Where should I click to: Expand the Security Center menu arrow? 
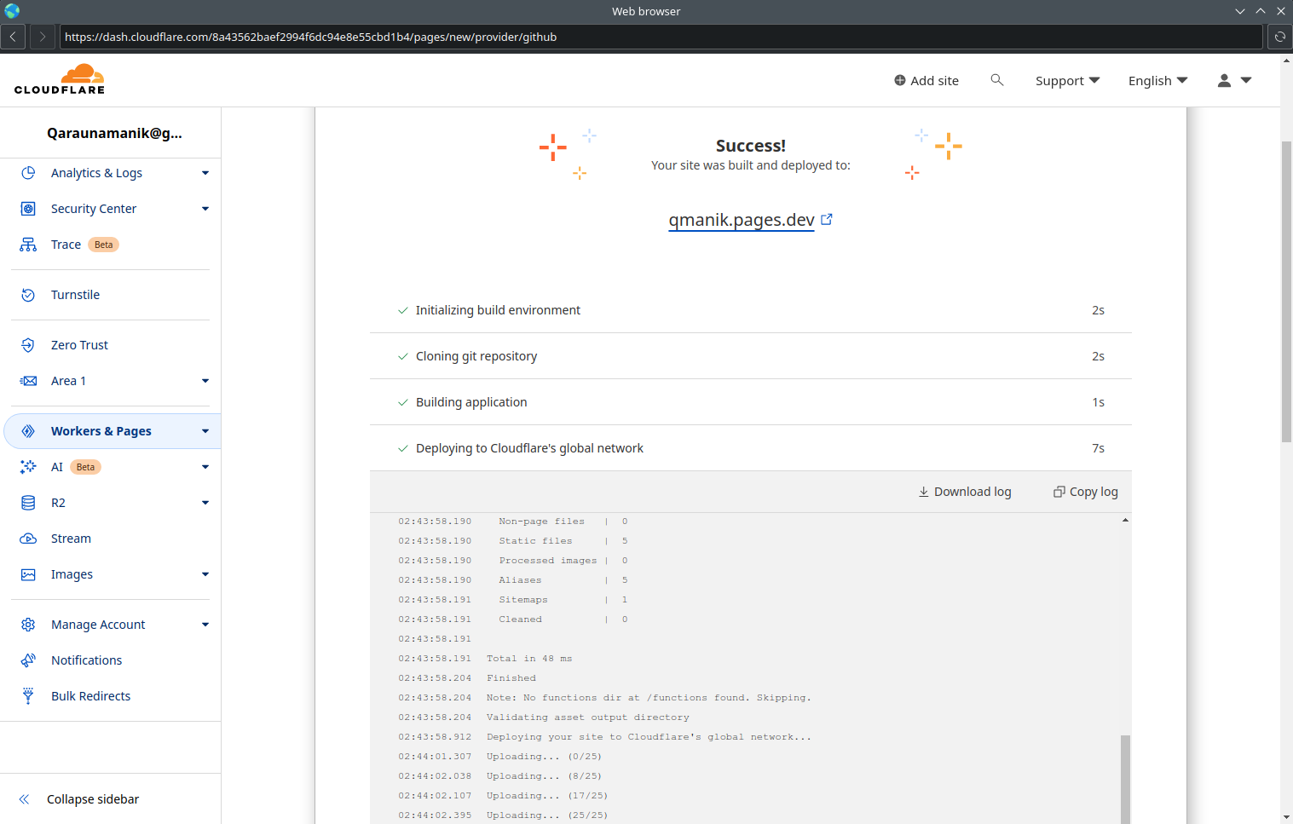click(205, 209)
